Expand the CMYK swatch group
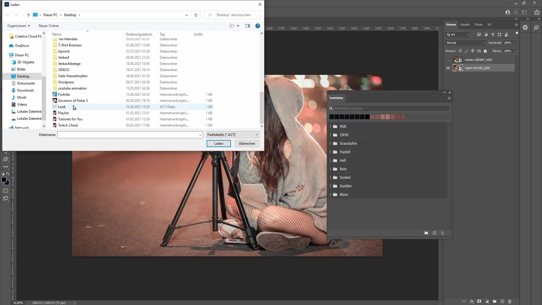542x305 pixels. coord(331,135)
